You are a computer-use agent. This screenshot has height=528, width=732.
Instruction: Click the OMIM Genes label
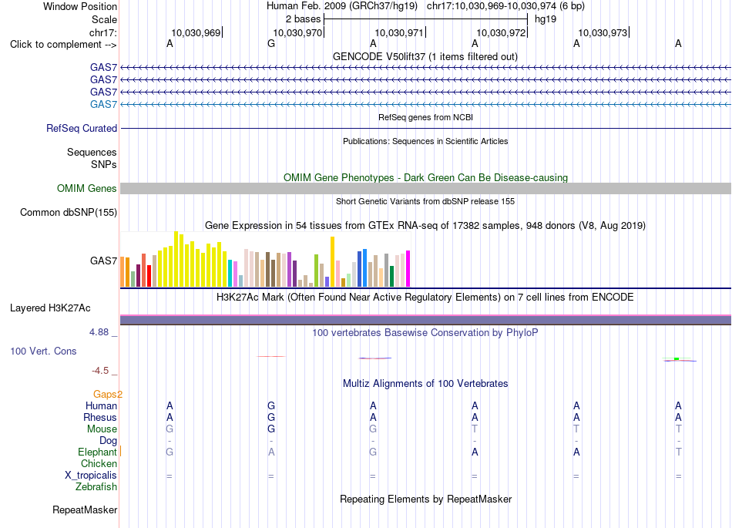[x=87, y=188]
